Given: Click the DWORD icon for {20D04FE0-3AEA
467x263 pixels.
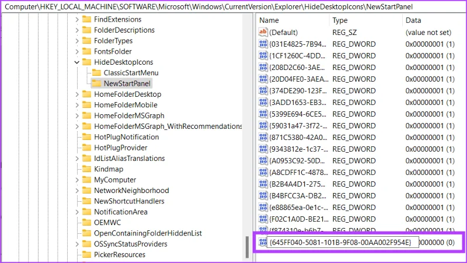Looking at the screenshot, I should click(x=263, y=79).
